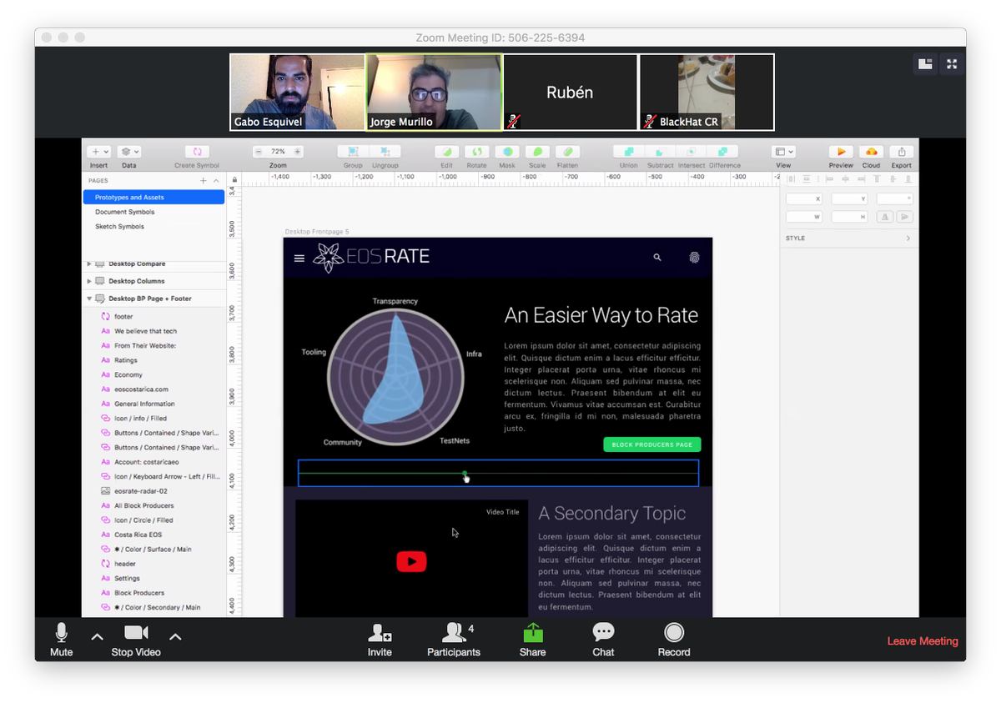Stop Video in Zoom meeting

click(x=136, y=640)
